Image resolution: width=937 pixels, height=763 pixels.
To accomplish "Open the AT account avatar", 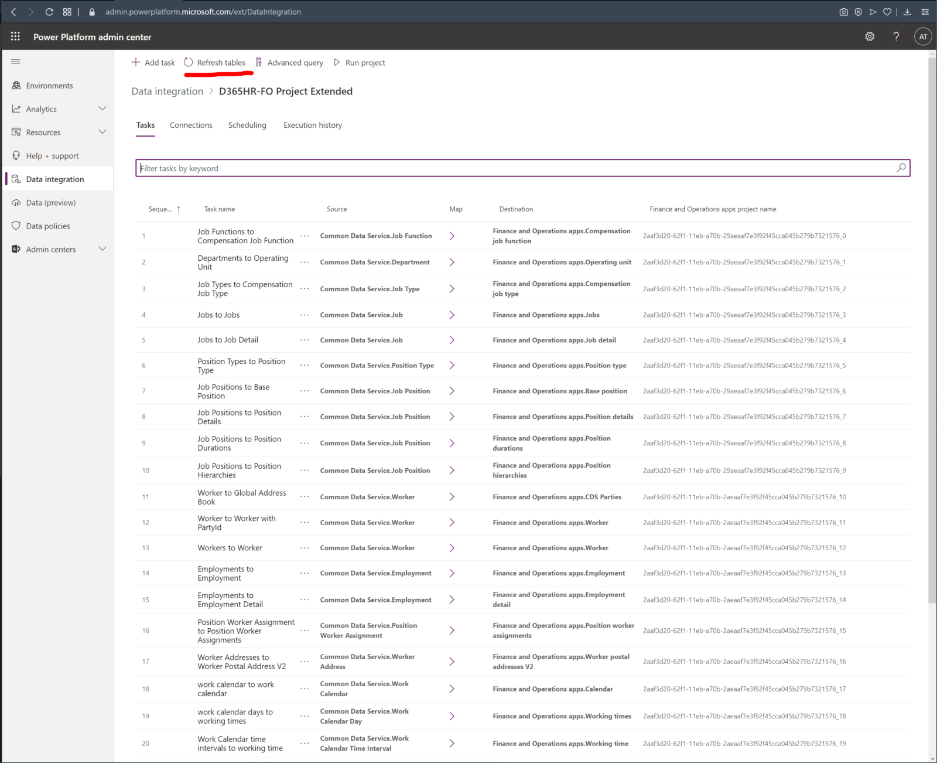I will tap(923, 36).
